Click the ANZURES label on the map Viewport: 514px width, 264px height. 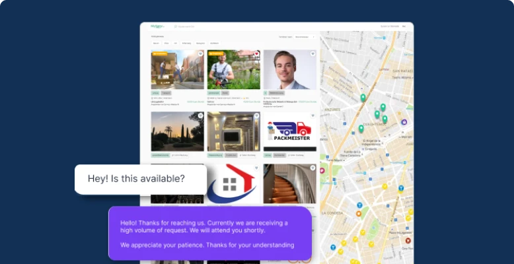click(332, 110)
